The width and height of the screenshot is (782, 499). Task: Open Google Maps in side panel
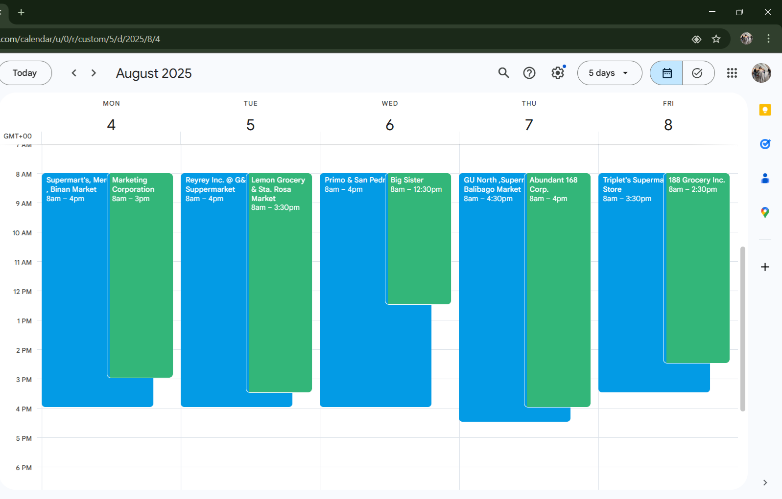click(x=765, y=212)
